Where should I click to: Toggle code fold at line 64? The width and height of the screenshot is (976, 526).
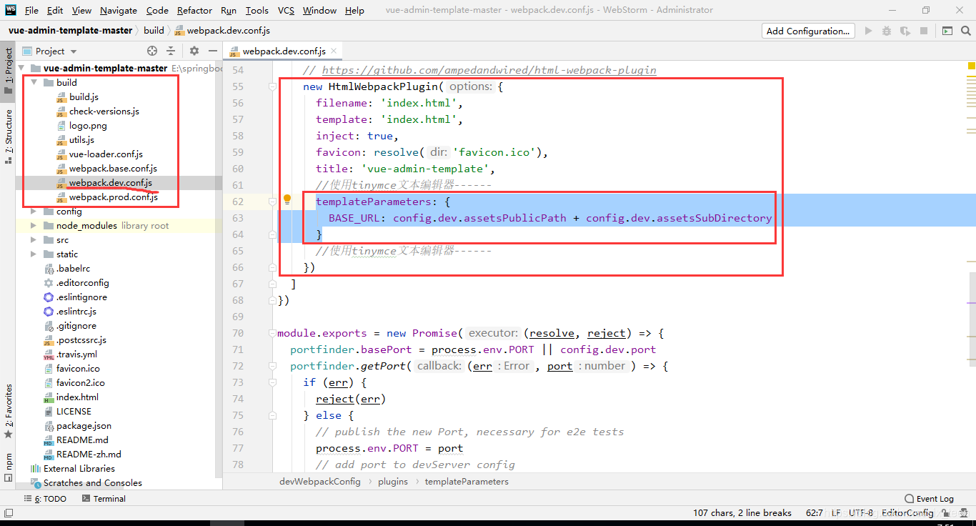272,234
